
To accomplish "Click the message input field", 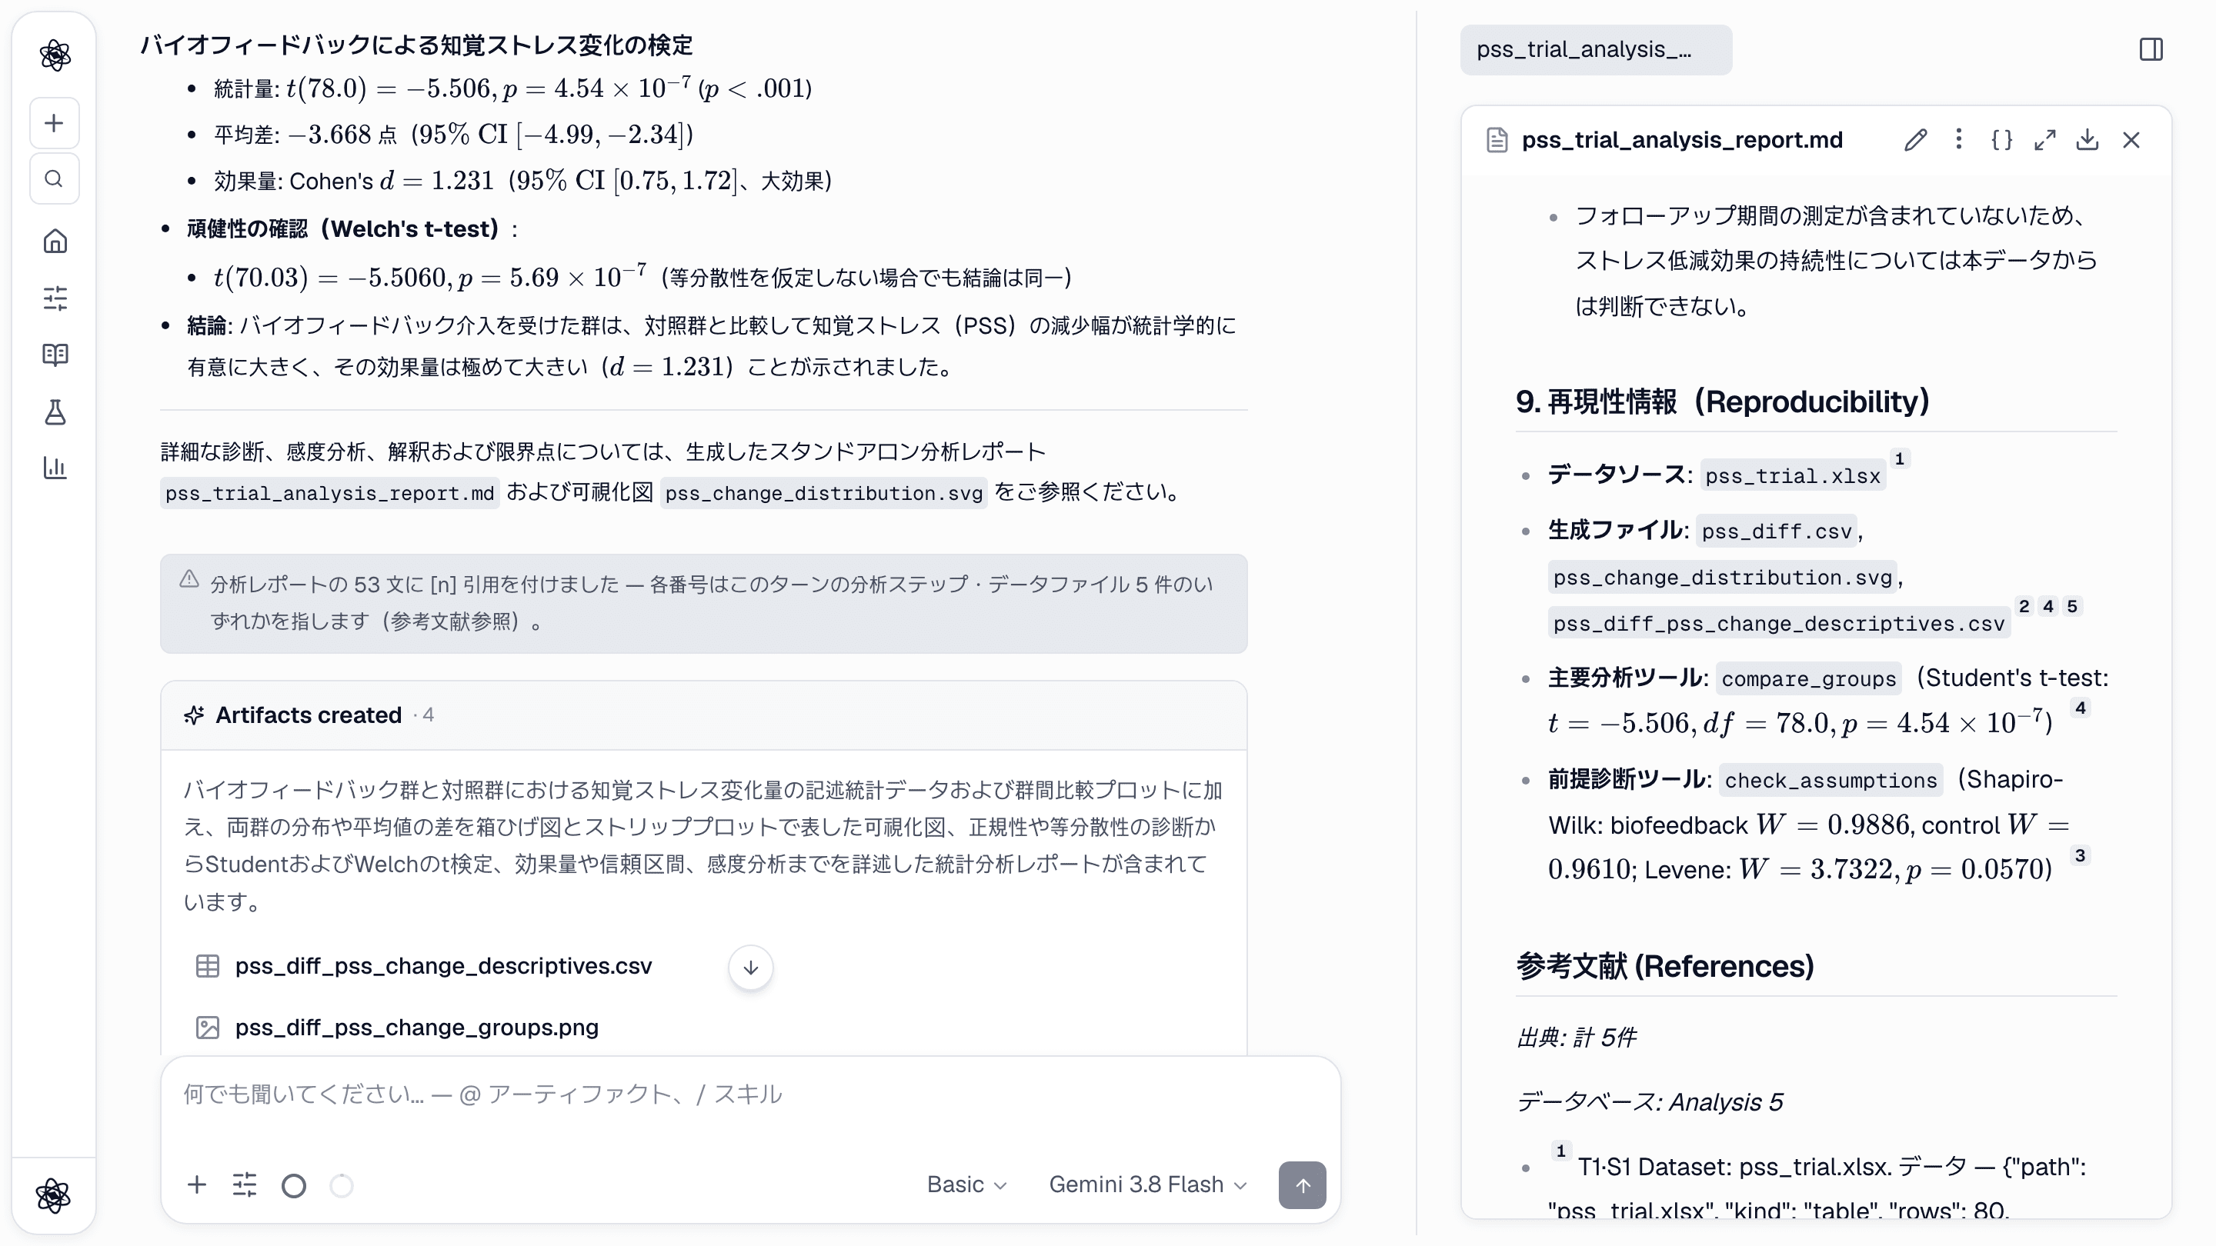I will tap(750, 1094).
